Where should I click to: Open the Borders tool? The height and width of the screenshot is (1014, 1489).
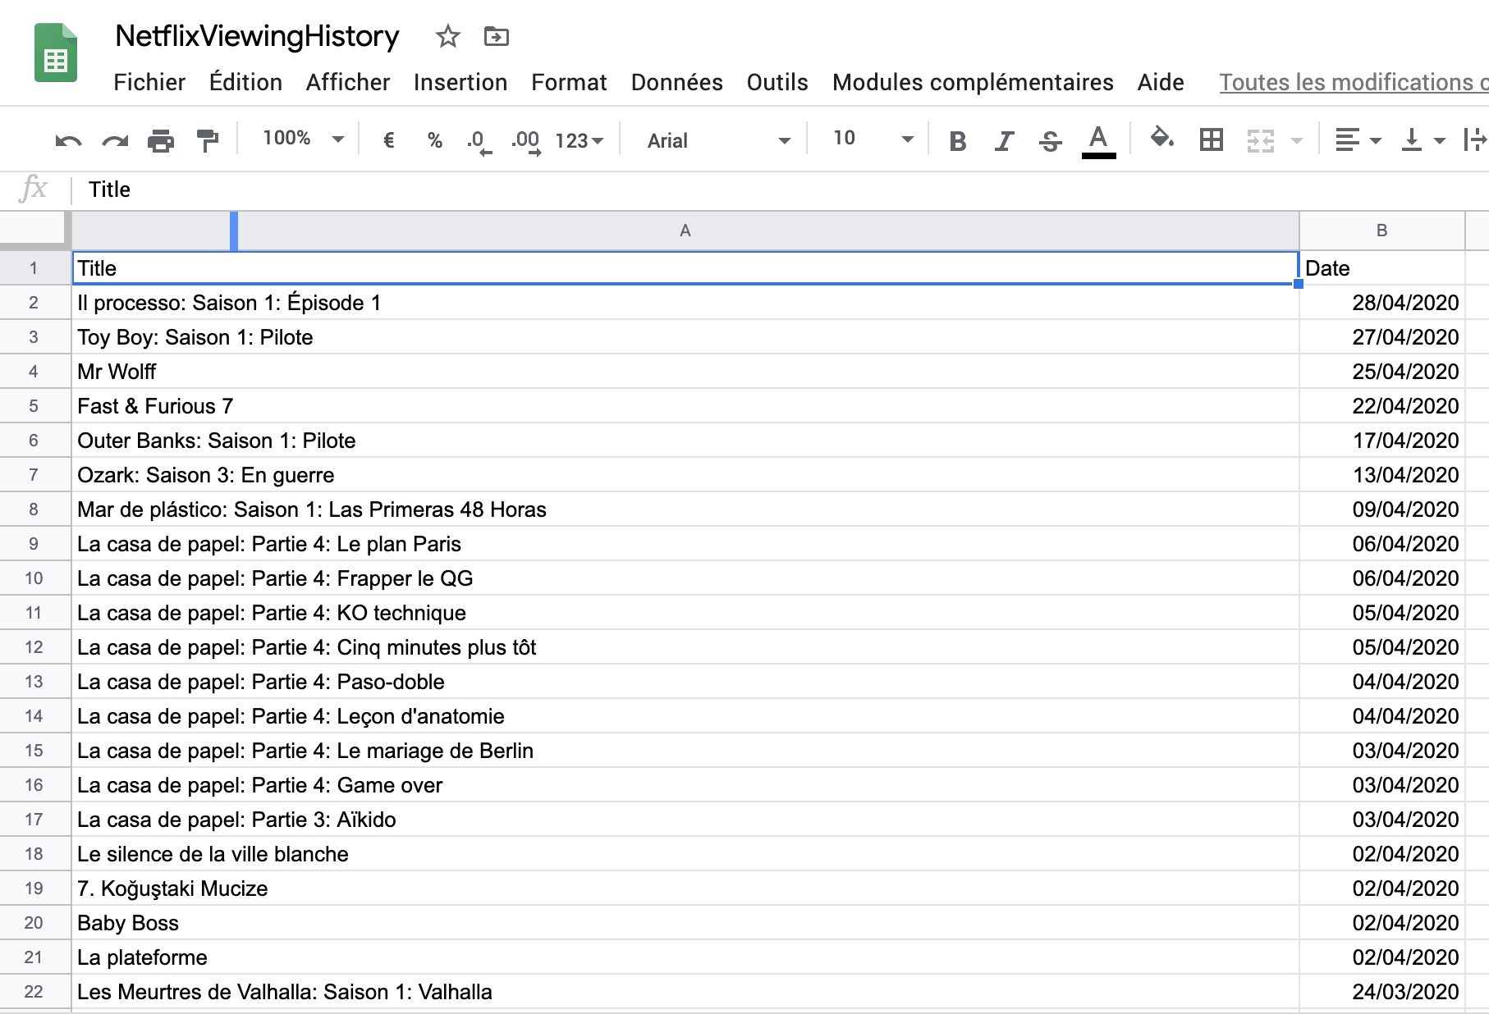point(1211,140)
